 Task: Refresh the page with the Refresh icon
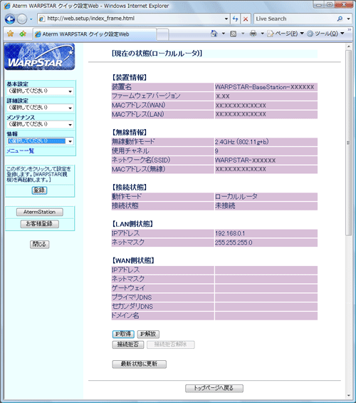click(235, 19)
